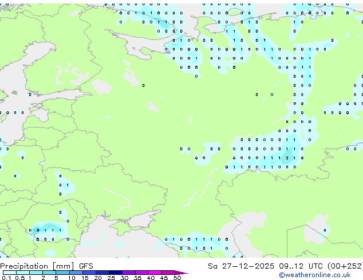Click the '50' legend scale label
This screenshot has width=363, height=280.
tap(177, 278)
